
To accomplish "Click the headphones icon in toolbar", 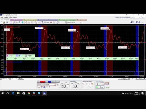I will point(11,22).
